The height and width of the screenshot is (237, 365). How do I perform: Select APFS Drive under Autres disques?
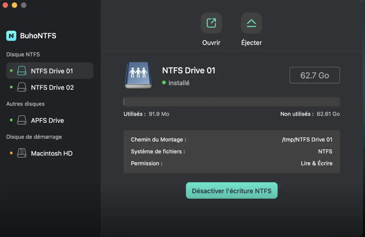pos(50,120)
